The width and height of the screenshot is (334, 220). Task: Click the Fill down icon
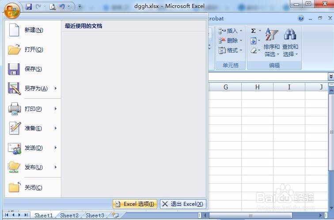254,41
